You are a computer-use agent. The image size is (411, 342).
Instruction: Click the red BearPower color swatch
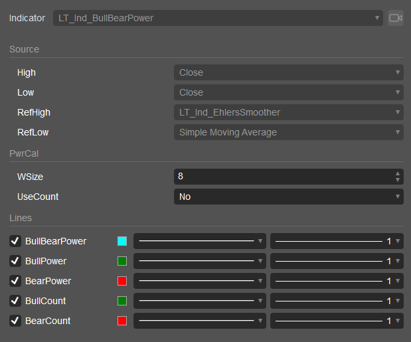122,281
